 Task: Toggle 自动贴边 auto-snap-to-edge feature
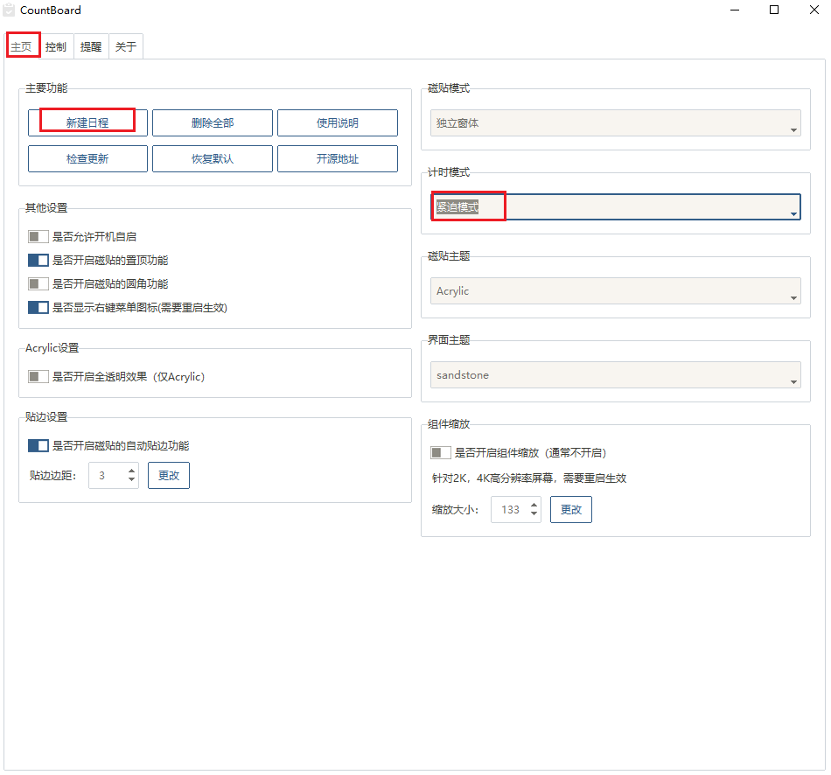38,445
